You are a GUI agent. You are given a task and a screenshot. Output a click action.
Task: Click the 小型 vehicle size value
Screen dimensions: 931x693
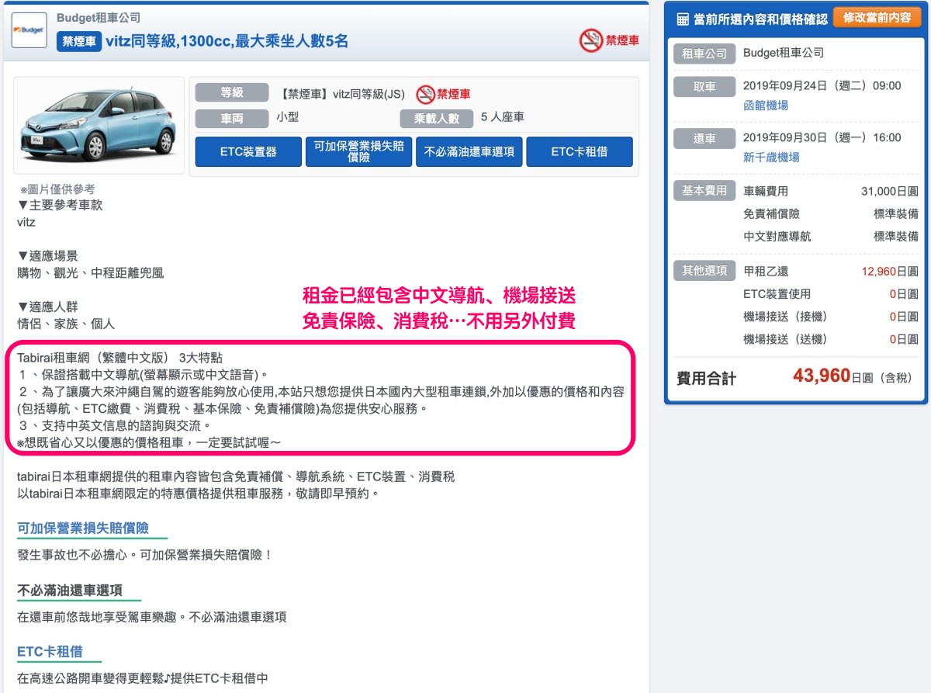287,117
